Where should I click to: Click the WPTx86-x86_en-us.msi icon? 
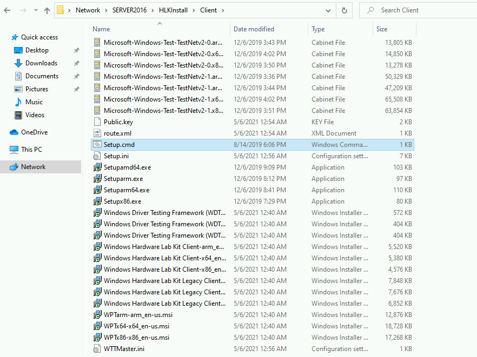97,337
